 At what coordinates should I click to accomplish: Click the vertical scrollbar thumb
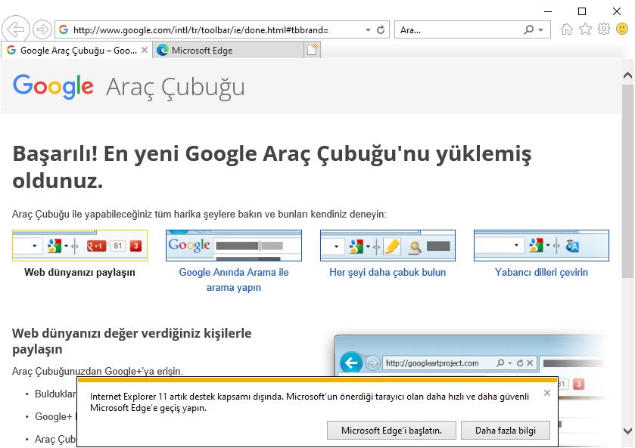pyautogui.click(x=628, y=181)
